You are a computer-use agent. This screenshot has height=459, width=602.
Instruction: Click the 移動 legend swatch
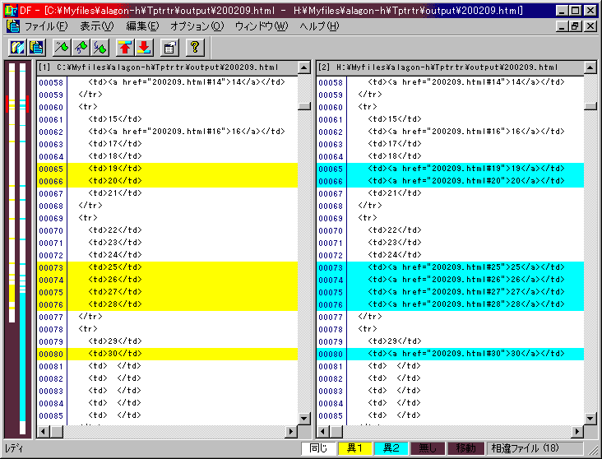click(x=465, y=448)
